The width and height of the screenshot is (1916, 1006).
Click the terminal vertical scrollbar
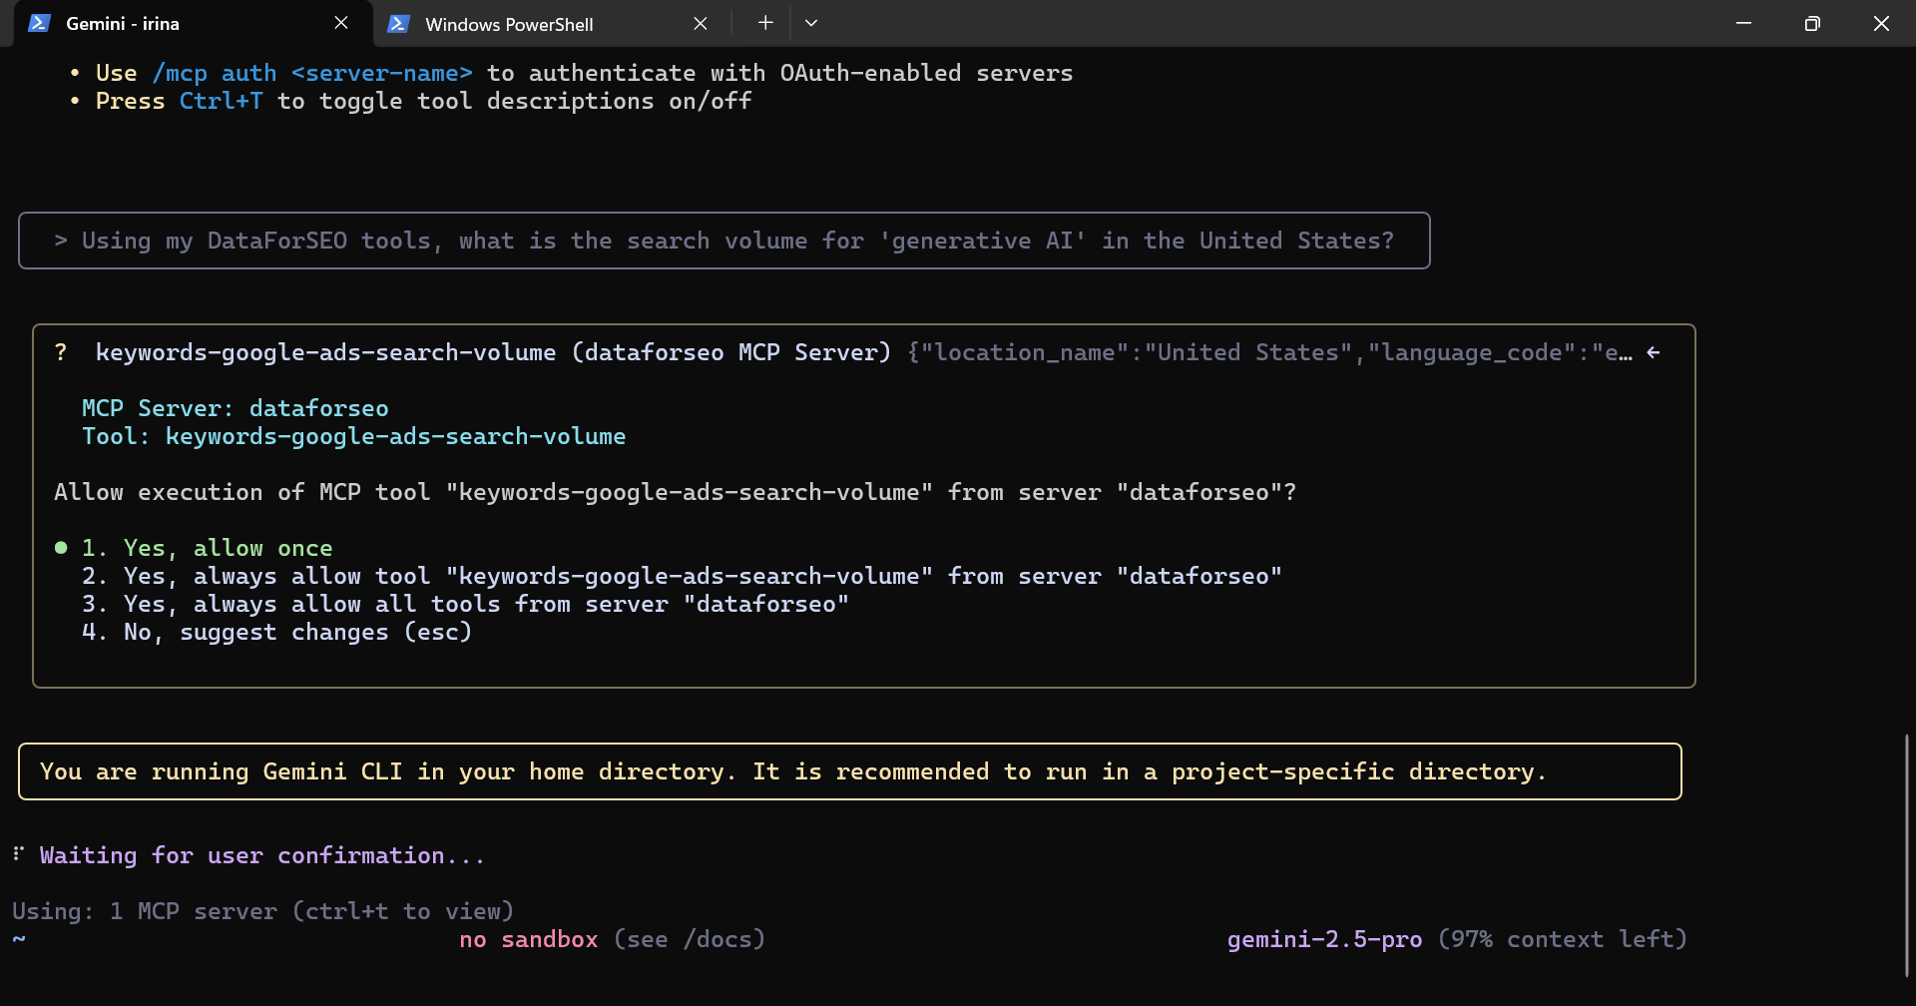coord(1906,855)
